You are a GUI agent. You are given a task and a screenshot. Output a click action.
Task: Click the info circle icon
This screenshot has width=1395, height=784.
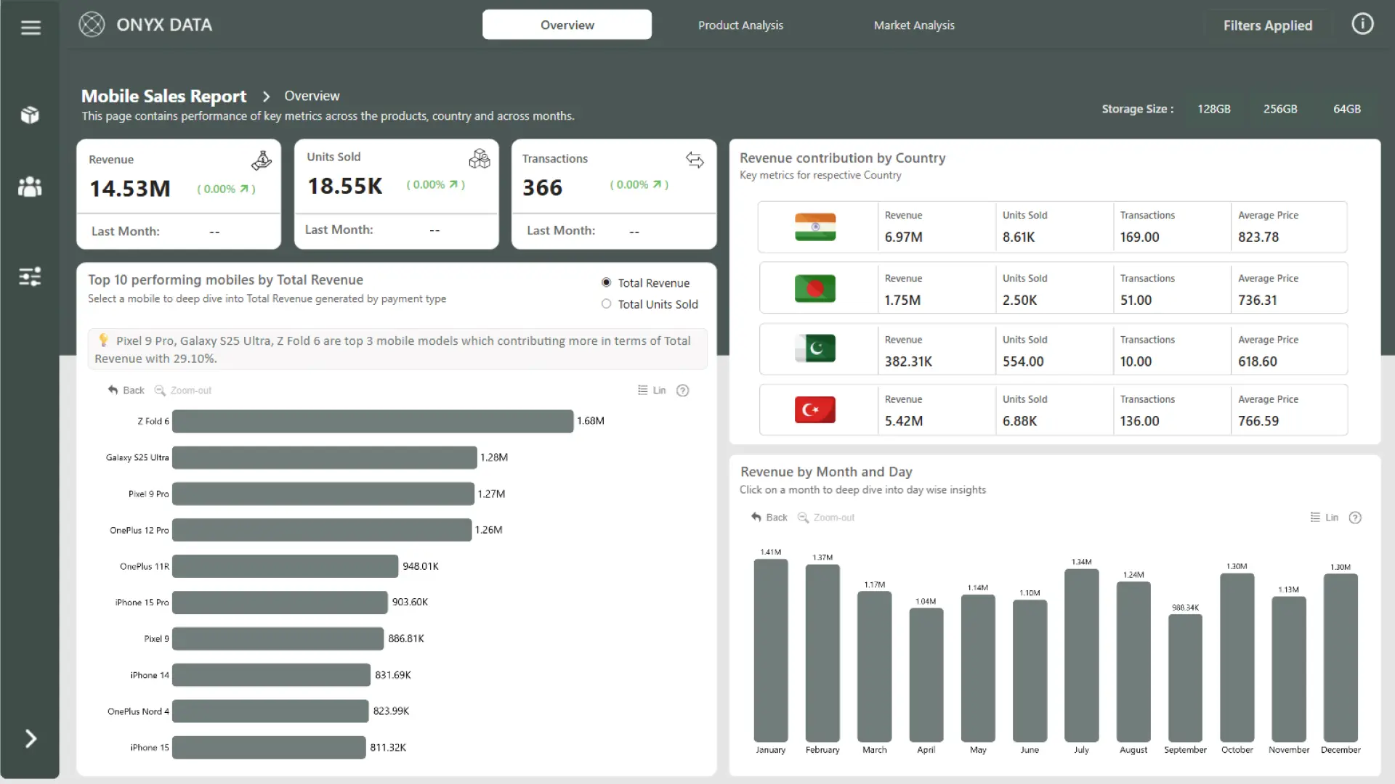coord(1362,25)
